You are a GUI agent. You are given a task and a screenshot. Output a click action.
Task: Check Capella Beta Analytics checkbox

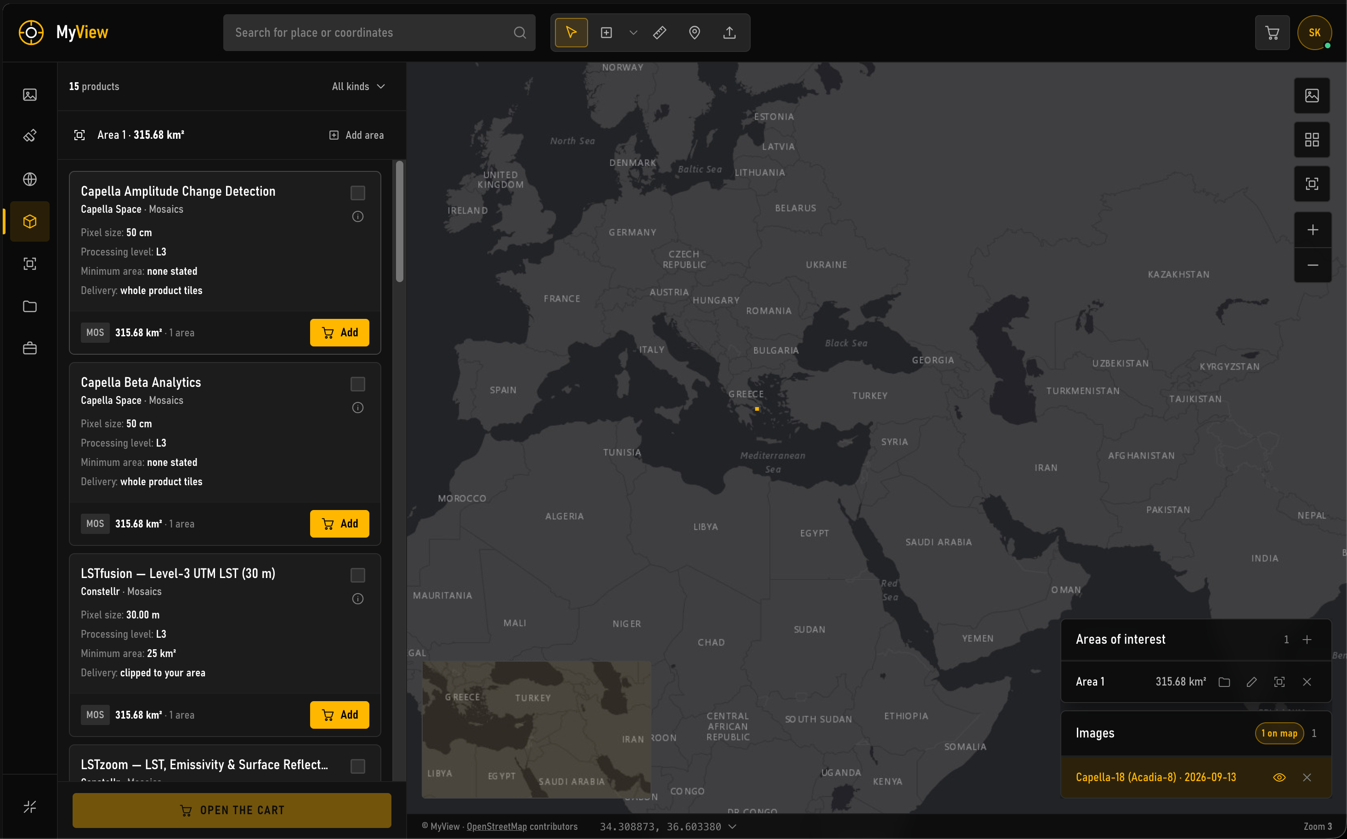(x=358, y=384)
